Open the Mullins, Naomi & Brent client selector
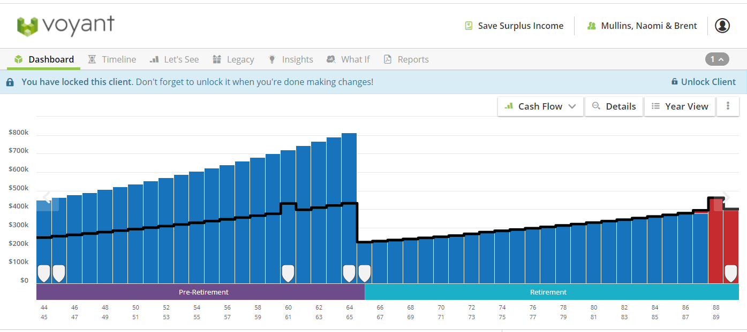Viewport: 747px width, 332px height. point(642,26)
